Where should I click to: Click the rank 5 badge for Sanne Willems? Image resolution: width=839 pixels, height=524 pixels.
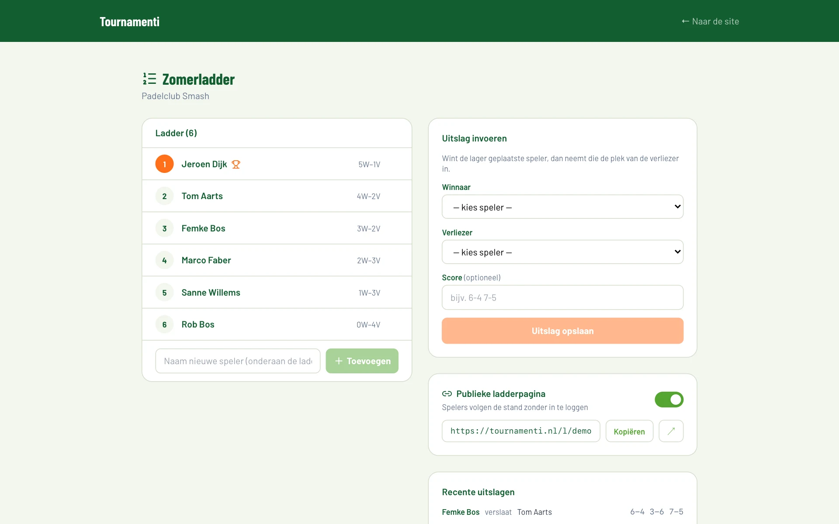click(x=164, y=293)
